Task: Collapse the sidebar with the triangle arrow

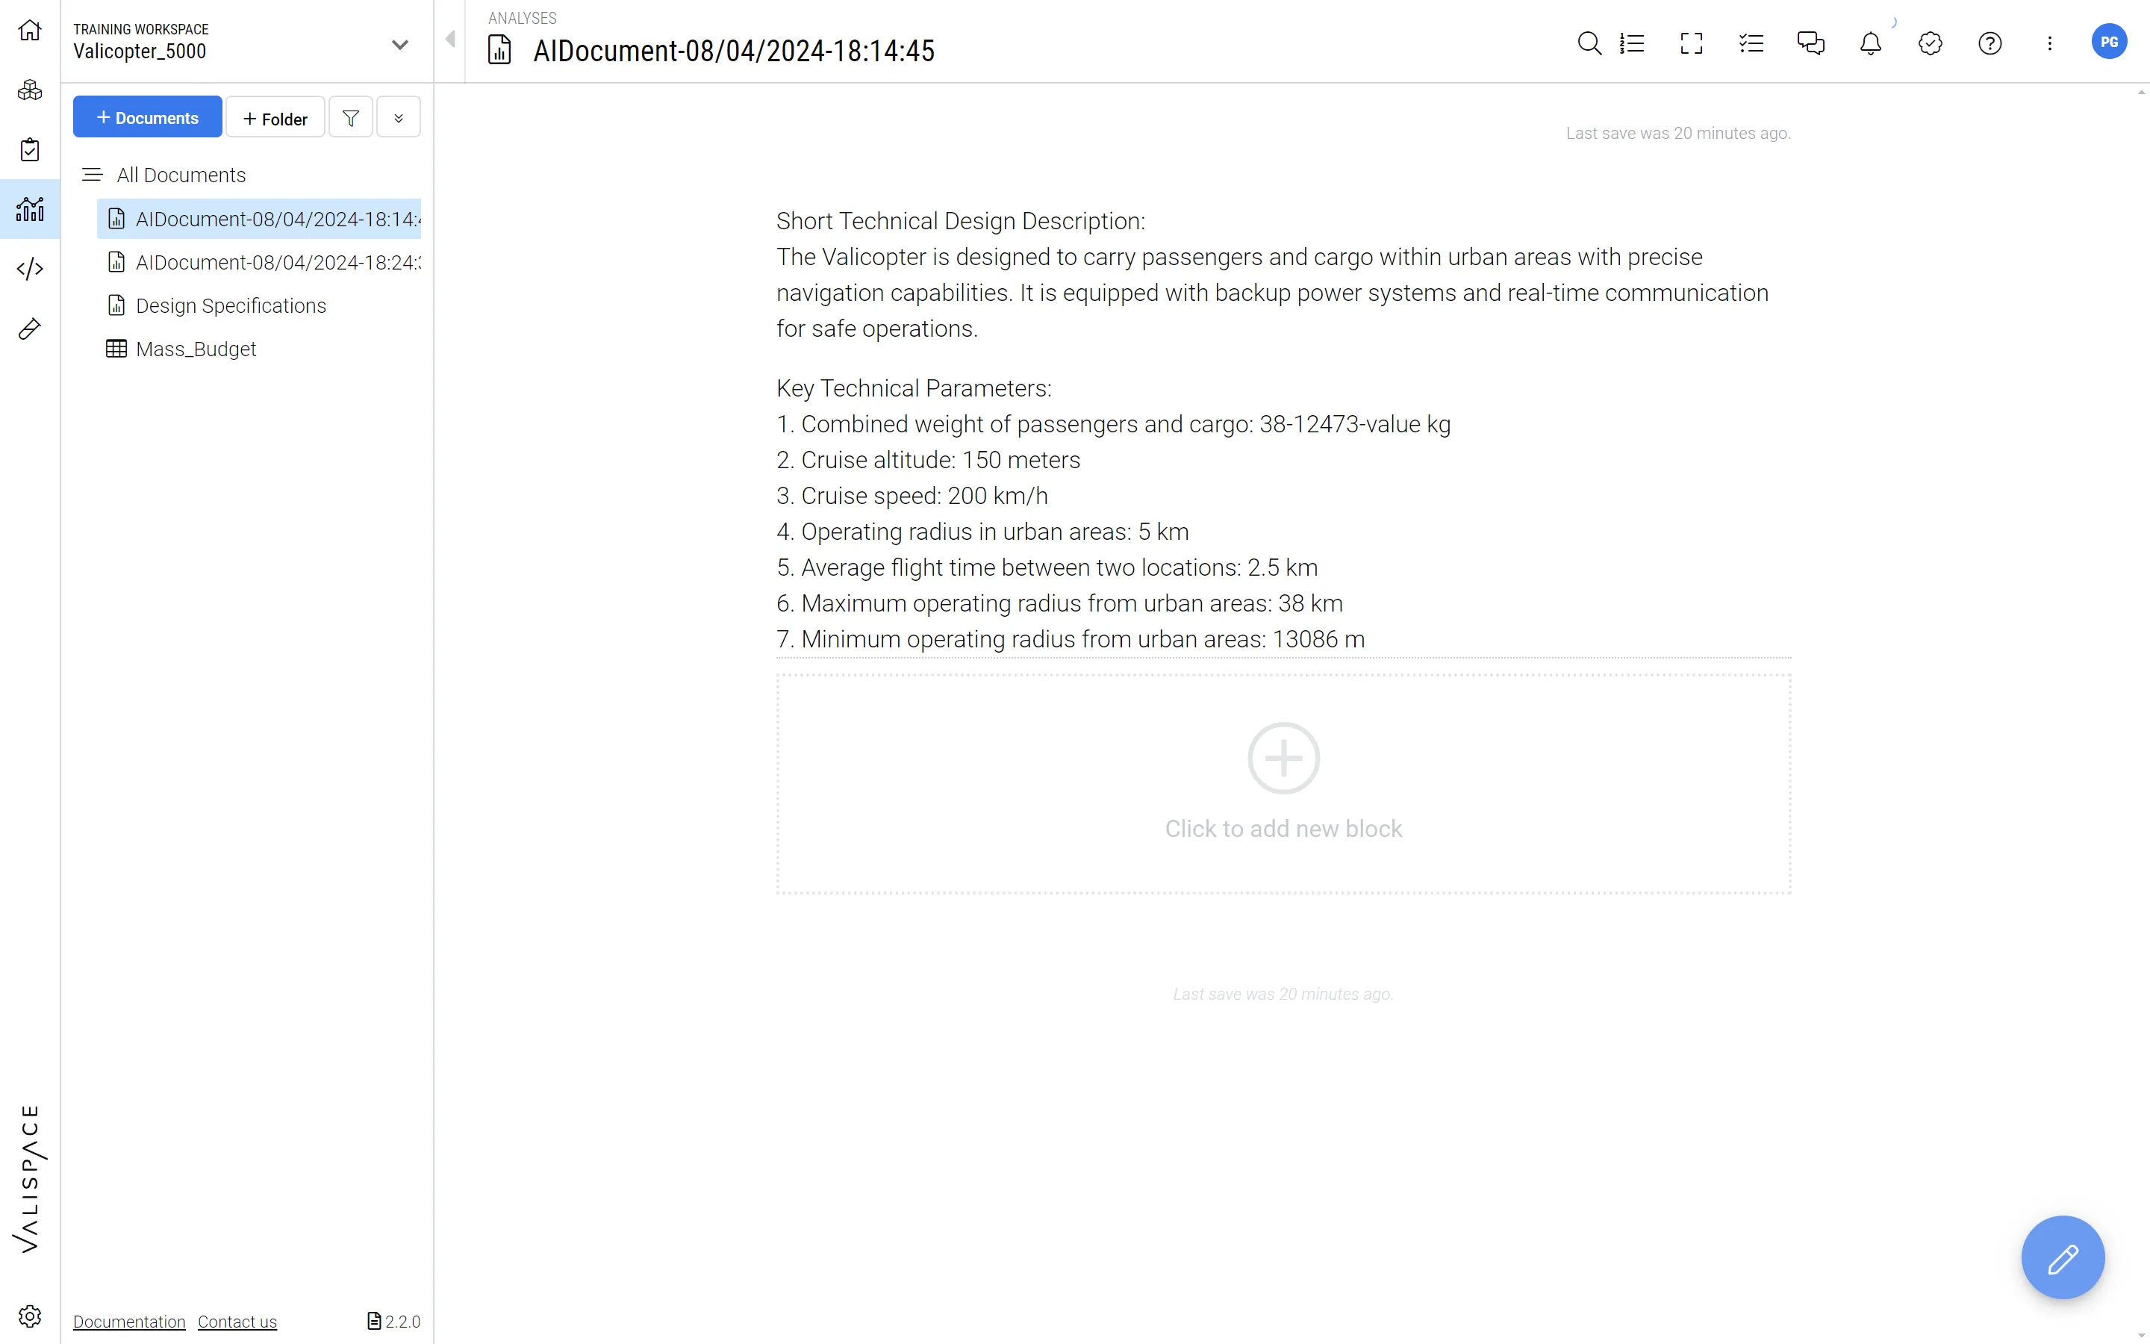Action: pos(450,39)
